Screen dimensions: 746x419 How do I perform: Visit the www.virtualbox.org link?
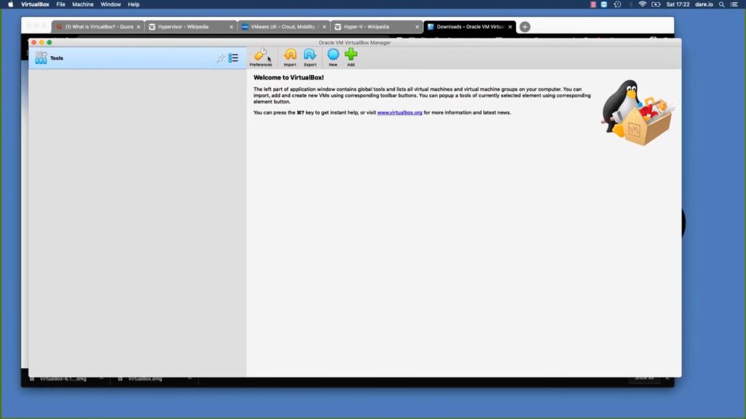[x=400, y=113]
